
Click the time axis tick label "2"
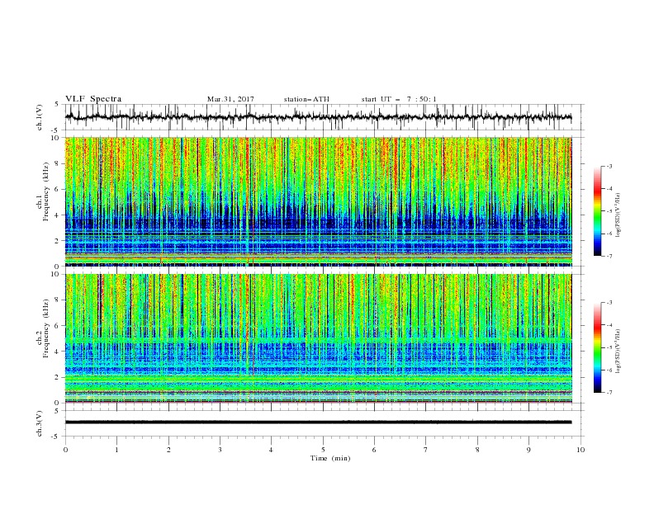[x=168, y=450]
